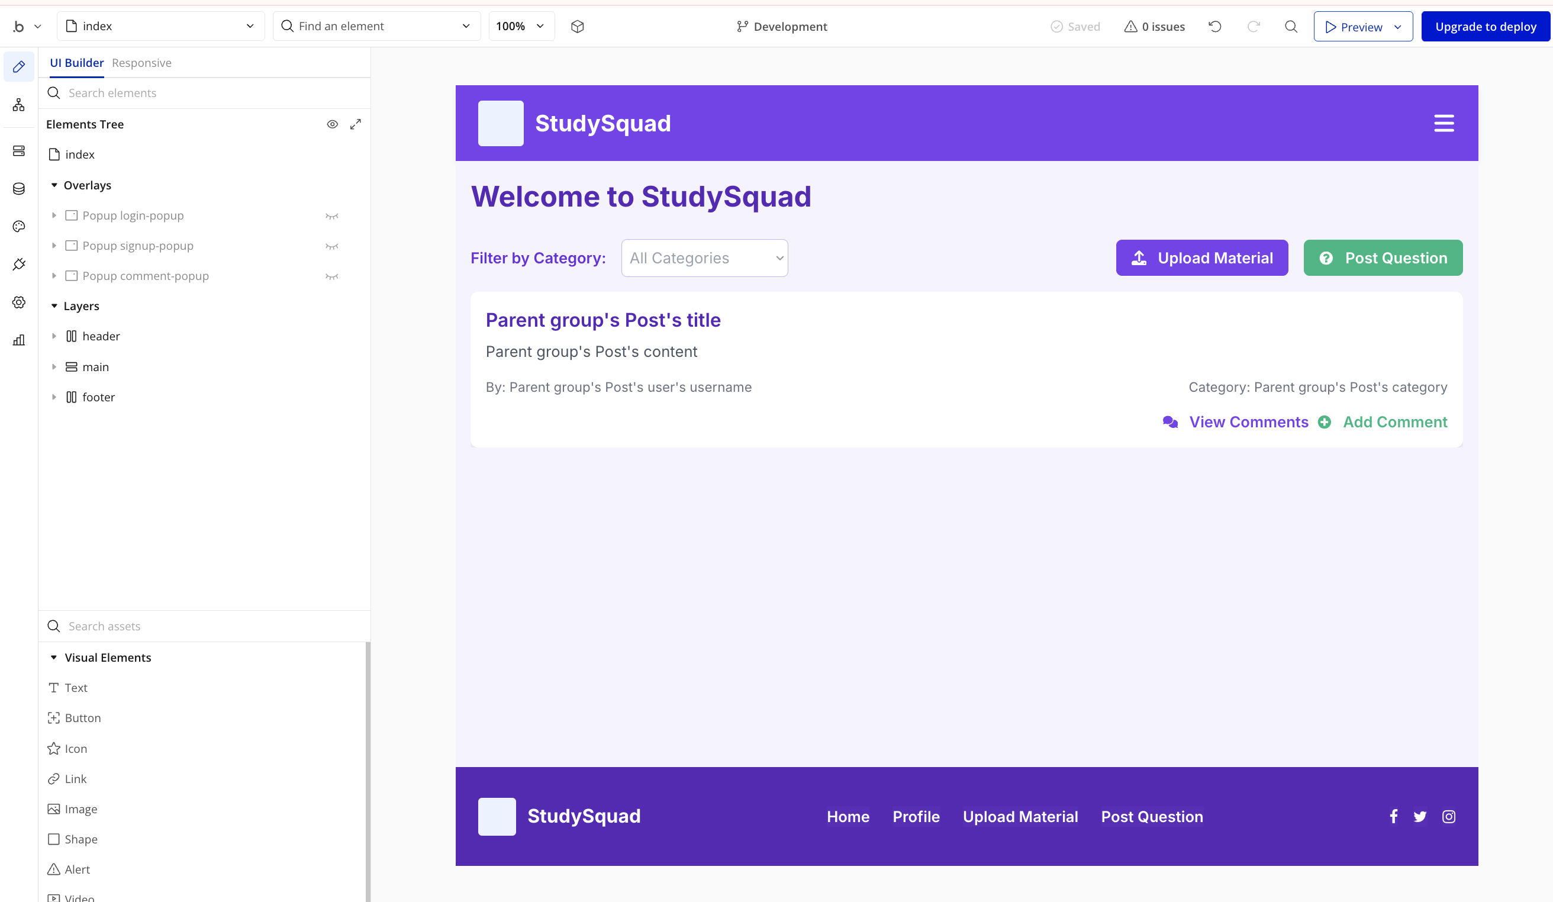Open the All Categories dropdown
Screen dimensions: 1553x902
click(x=704, y=258)
